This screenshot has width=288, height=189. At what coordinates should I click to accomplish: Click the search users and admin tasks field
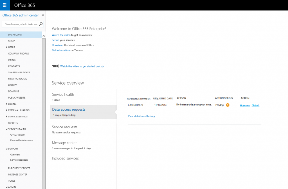(x=20, y=24)
